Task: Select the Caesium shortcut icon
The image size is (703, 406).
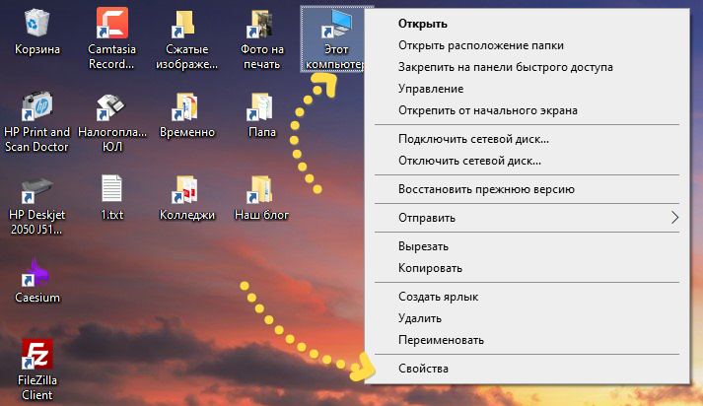Action: click(35, 272)
